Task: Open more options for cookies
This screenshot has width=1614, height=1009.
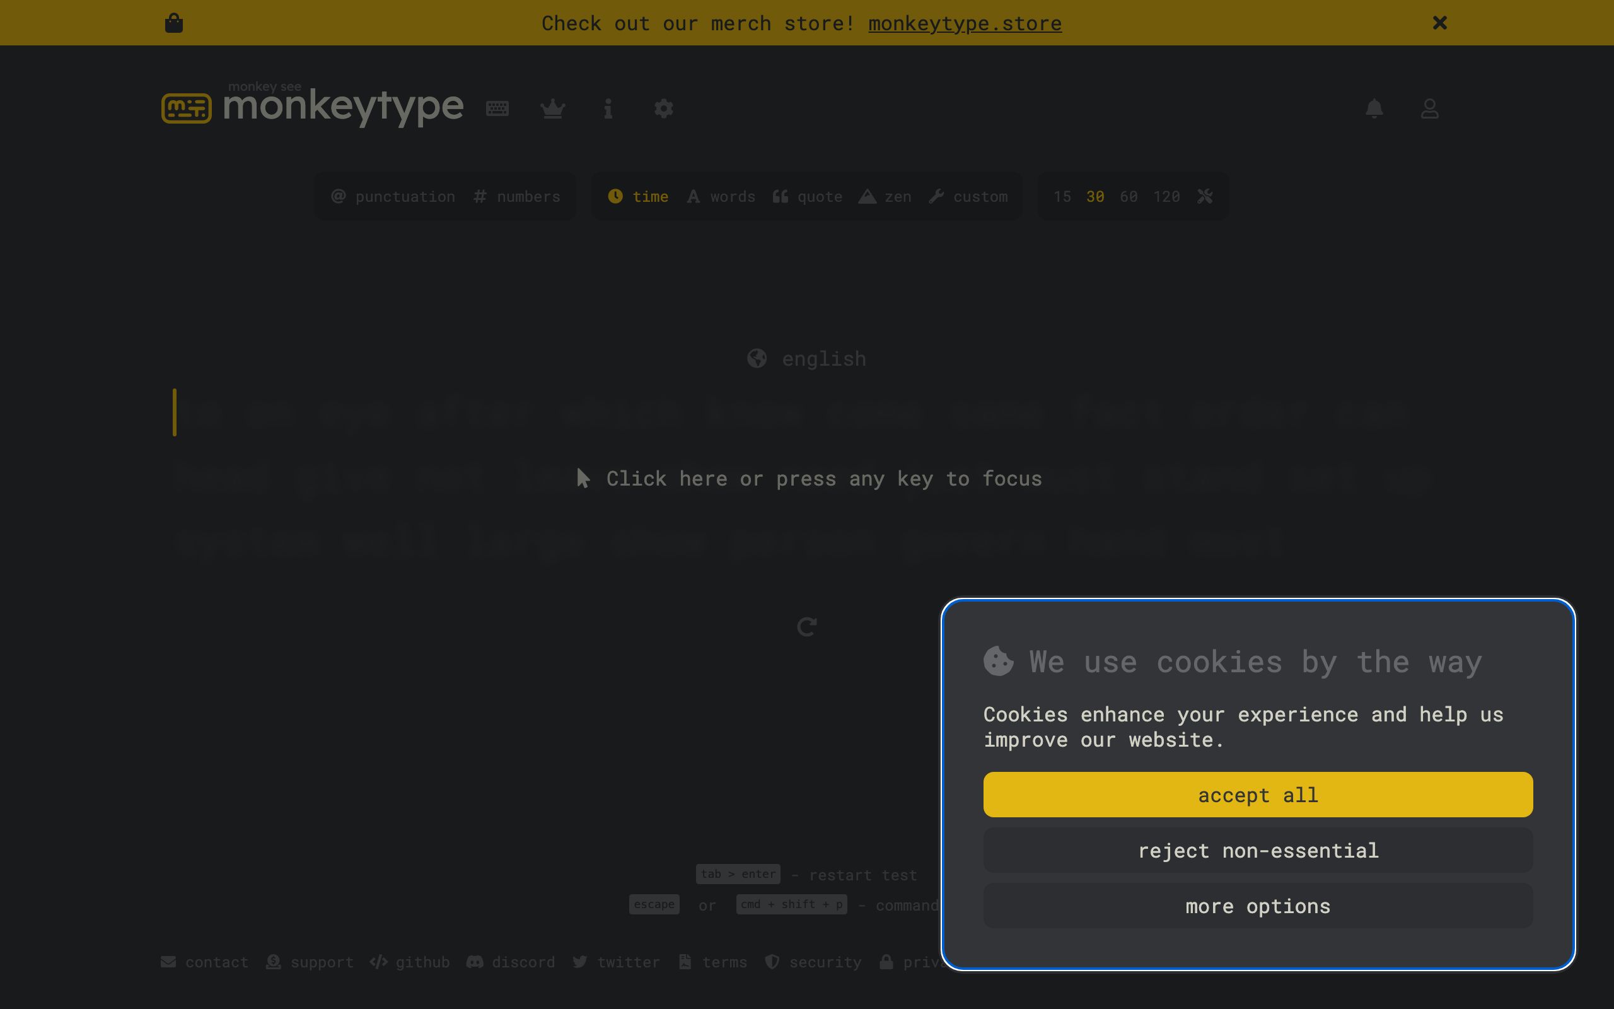Action: click(x=1258, y=906)
